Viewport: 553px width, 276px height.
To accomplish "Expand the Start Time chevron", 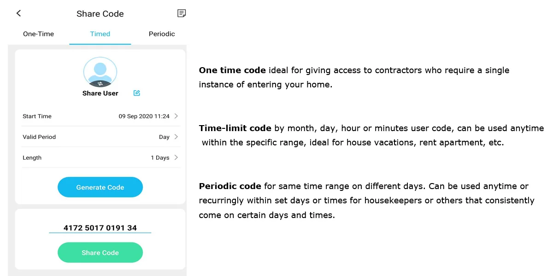I will coord(176,116).
